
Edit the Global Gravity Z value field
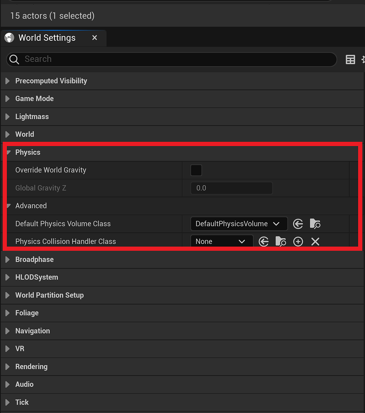point(232,188)
